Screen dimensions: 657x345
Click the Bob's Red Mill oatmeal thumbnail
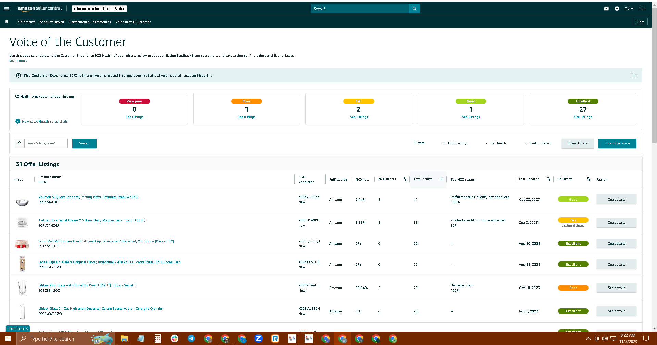click(22, 244)
